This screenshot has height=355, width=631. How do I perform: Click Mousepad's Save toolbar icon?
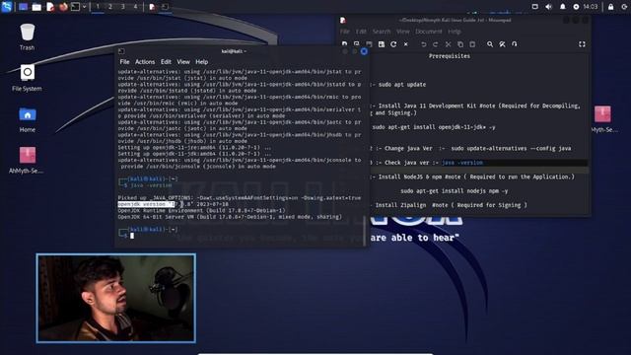(369, 44)
